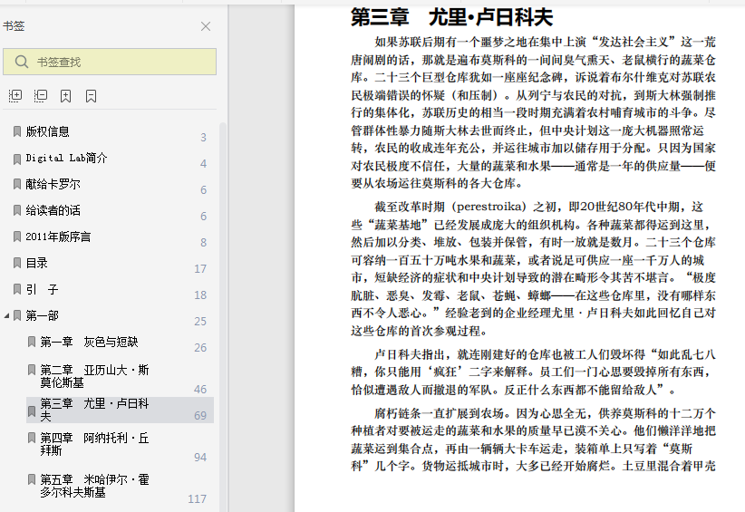Viewport: 745px width, 512px height.
Task: Click the magnifier icon in bookmark search
Action: 22,62
